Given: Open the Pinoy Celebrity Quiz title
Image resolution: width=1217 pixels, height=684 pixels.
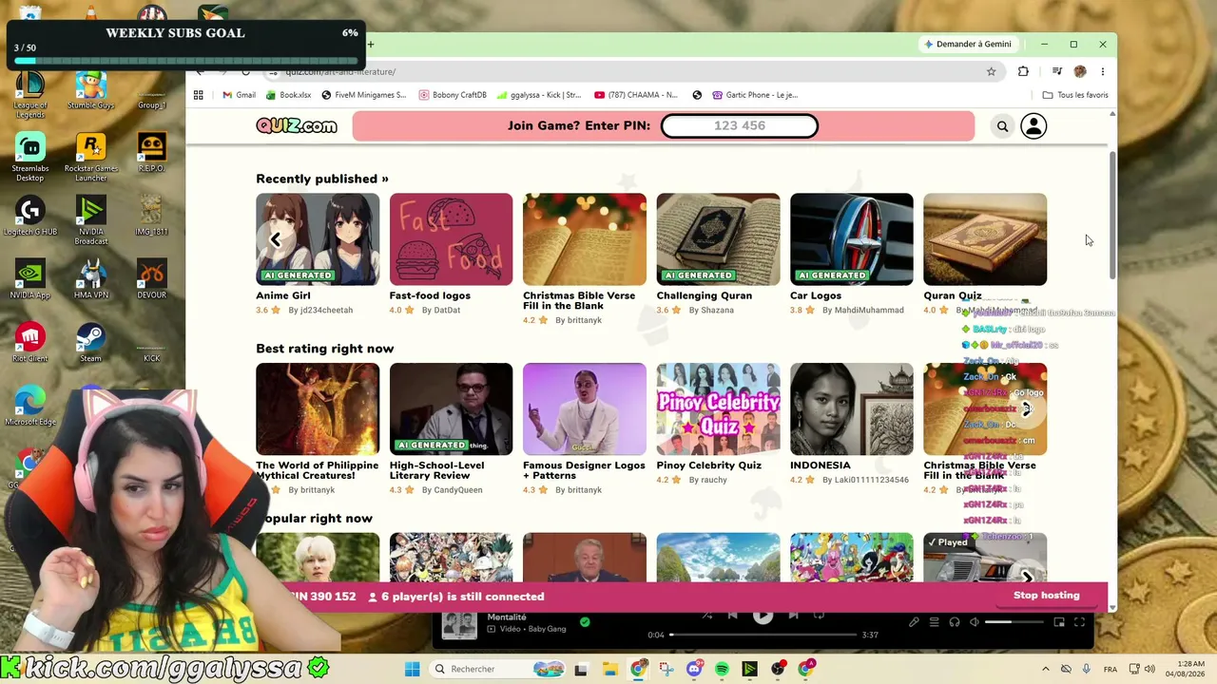Looking at the screenshot, I should click(x=708, y=465).
